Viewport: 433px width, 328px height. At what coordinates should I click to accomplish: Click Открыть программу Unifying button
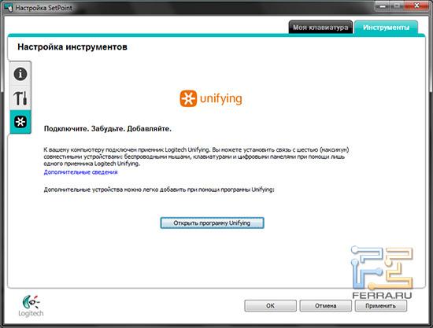212,223
